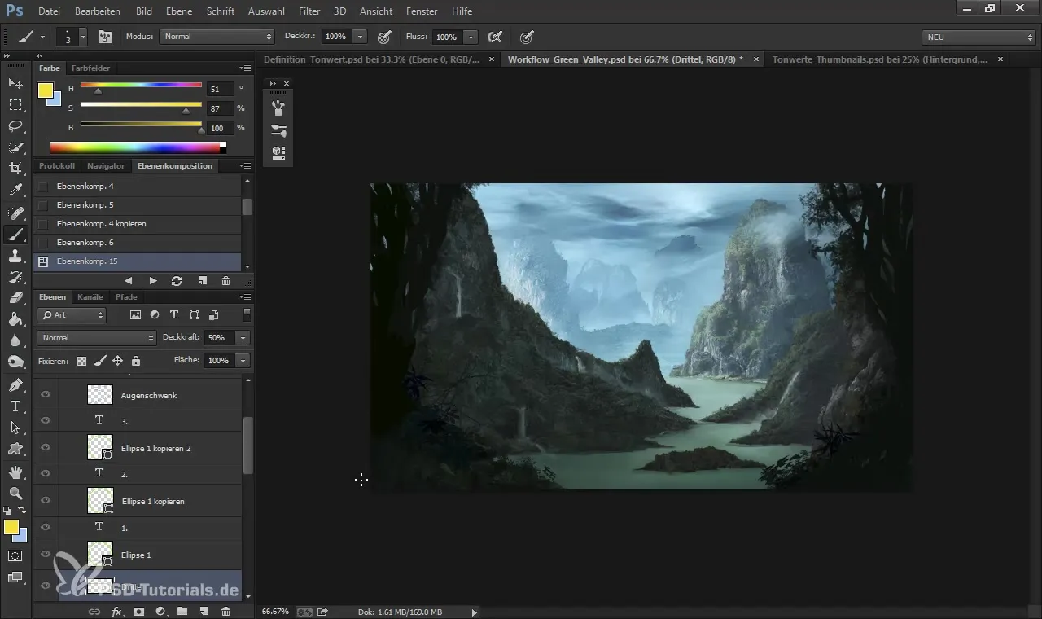Image resolution: width=1042 pixels, height=619 pixels.
Task: Select the Zoom tool
Action: [x=15, y=494]
